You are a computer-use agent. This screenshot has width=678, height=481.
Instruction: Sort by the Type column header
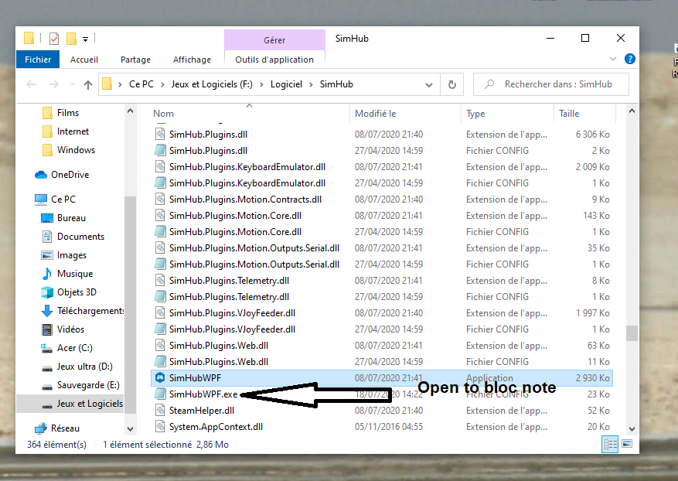pos(475,114)
